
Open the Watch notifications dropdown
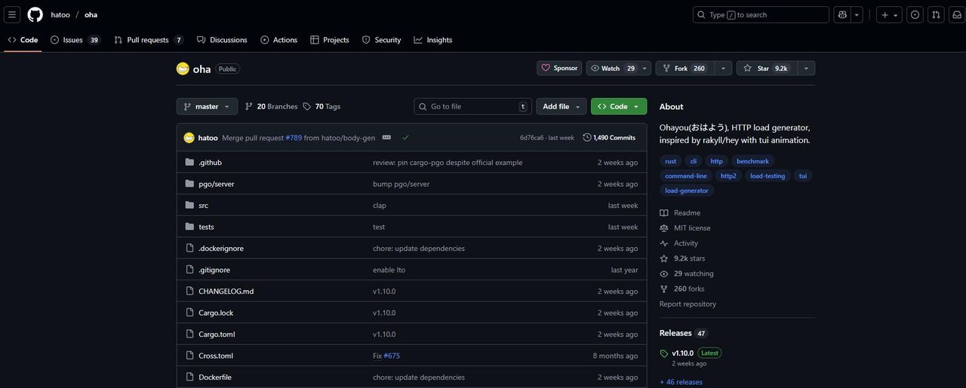tap(620, 68)
